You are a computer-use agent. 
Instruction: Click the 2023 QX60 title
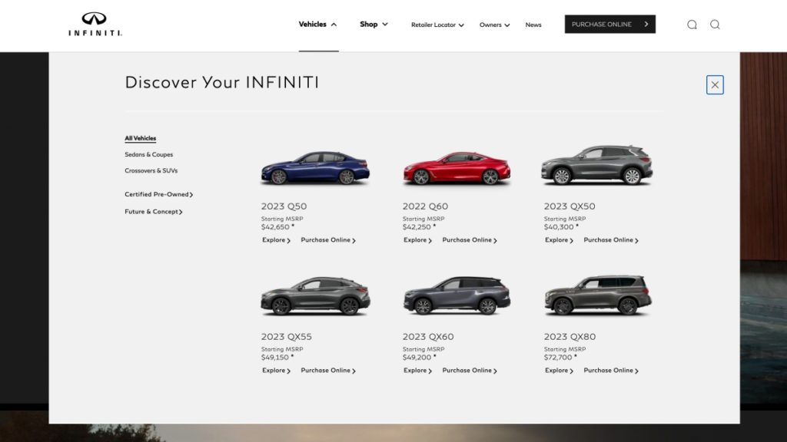pyautogui.click(x=427, y=336)
